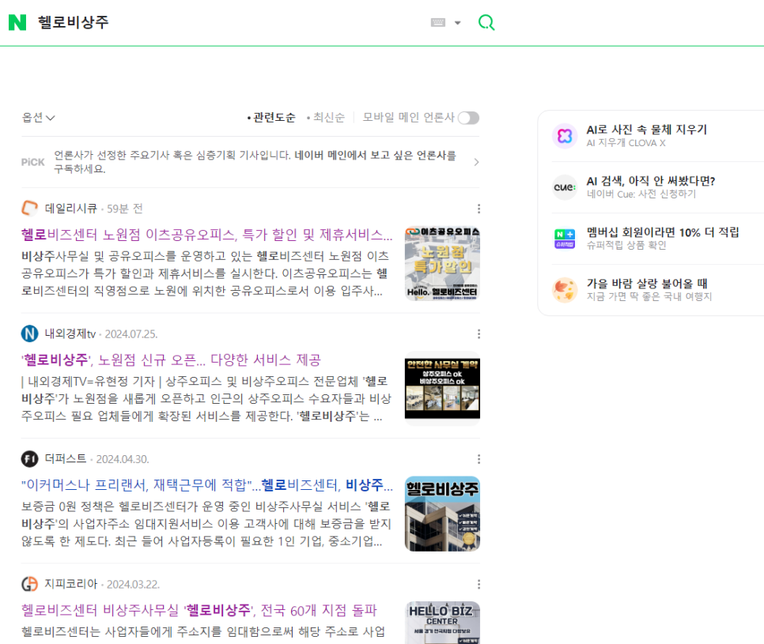Click the green Naver N logo
This screenshot has width=764, height=644.
17,22
